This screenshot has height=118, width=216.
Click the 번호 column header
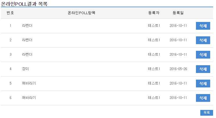click(x=10, y=13)
